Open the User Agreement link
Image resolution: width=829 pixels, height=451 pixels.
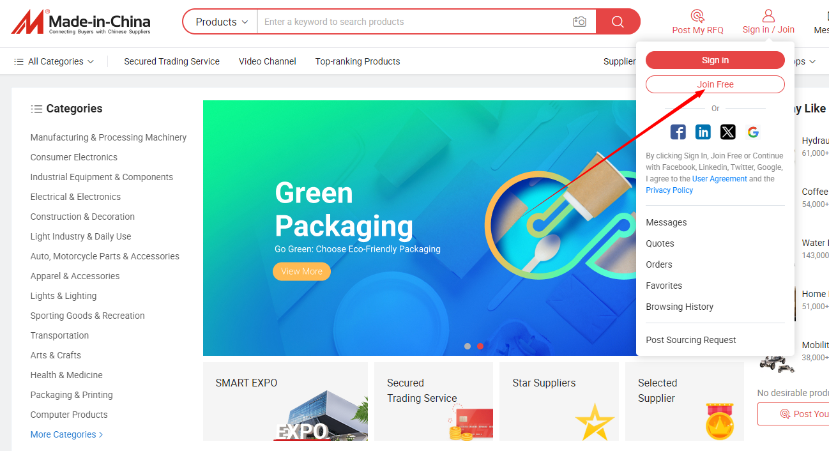point(719,179)
